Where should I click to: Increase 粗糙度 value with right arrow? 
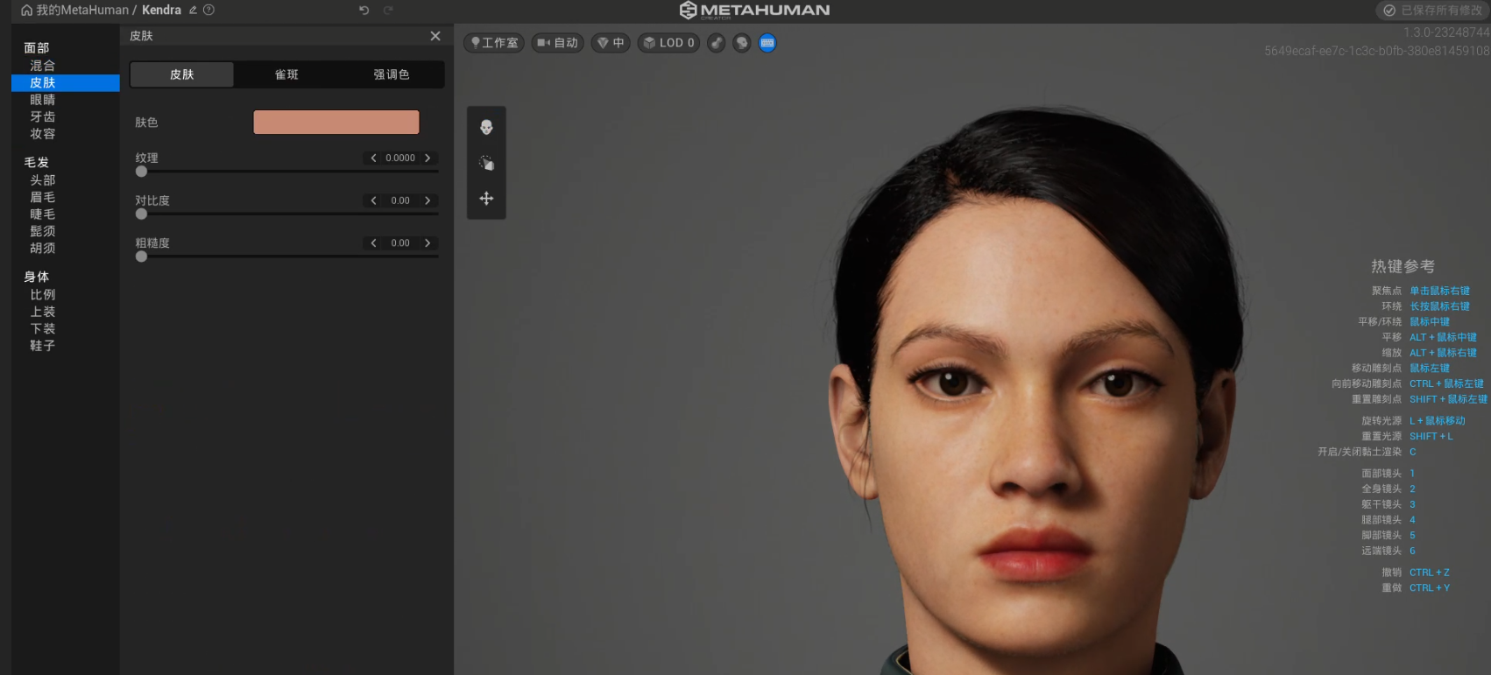click(428, 243)
